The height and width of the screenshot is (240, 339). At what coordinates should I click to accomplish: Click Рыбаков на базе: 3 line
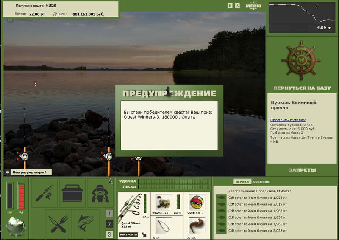coord(287,133)
